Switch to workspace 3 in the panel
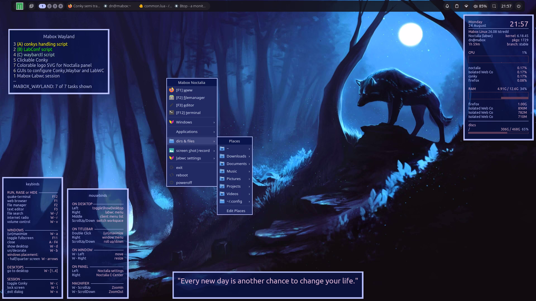536x301 pixels. pos(55,6)
